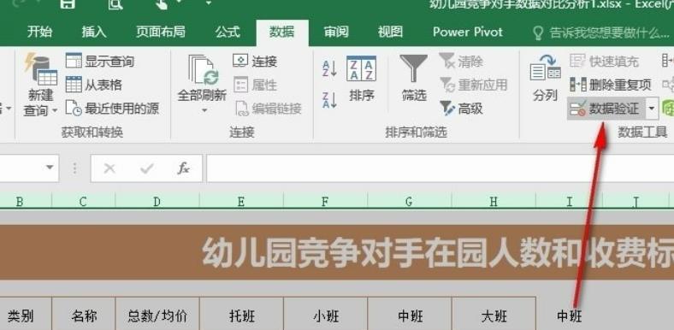The height and width of the screenshot is (330, 674).
Task: Open the 页面布局 tab
Action: coord(160,32)
